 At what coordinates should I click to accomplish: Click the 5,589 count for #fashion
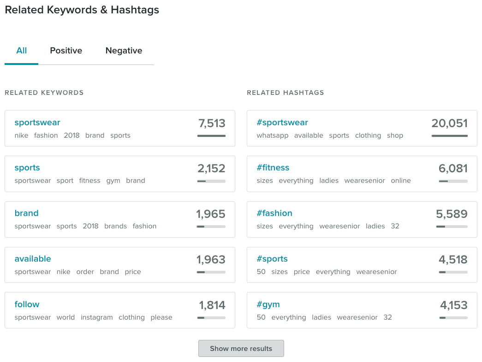(x=452, y=214)
